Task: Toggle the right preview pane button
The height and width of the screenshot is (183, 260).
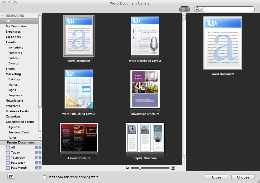Action: coord(184,9)
